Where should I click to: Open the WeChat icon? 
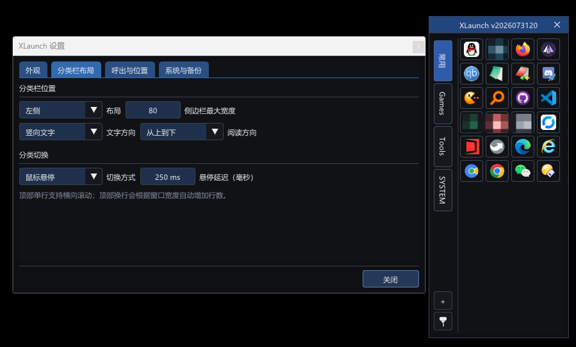(x=522, y=171)
